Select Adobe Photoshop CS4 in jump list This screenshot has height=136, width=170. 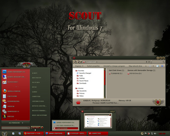click(66, 123)
